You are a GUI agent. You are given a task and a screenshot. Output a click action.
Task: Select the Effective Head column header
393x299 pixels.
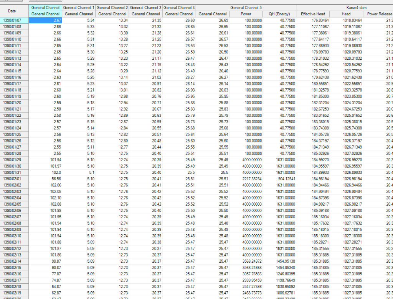pos(313,14)
